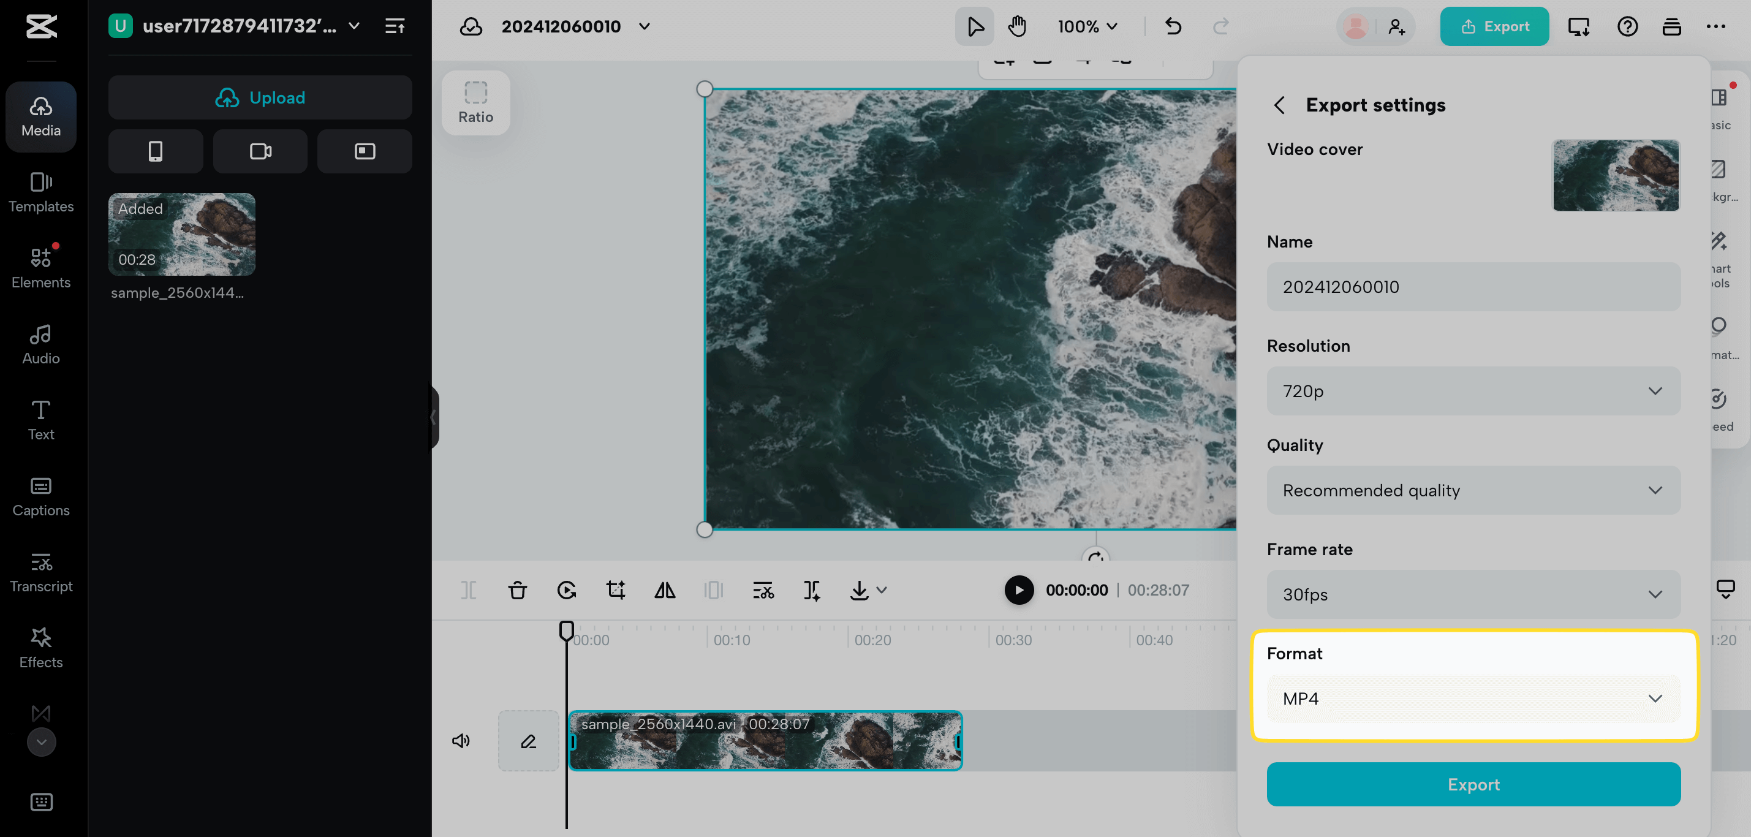Click the 00:20 mark on timeline ruler
Image resolution: width=1751 pixels, height=837 pixels.
(872, 640)
